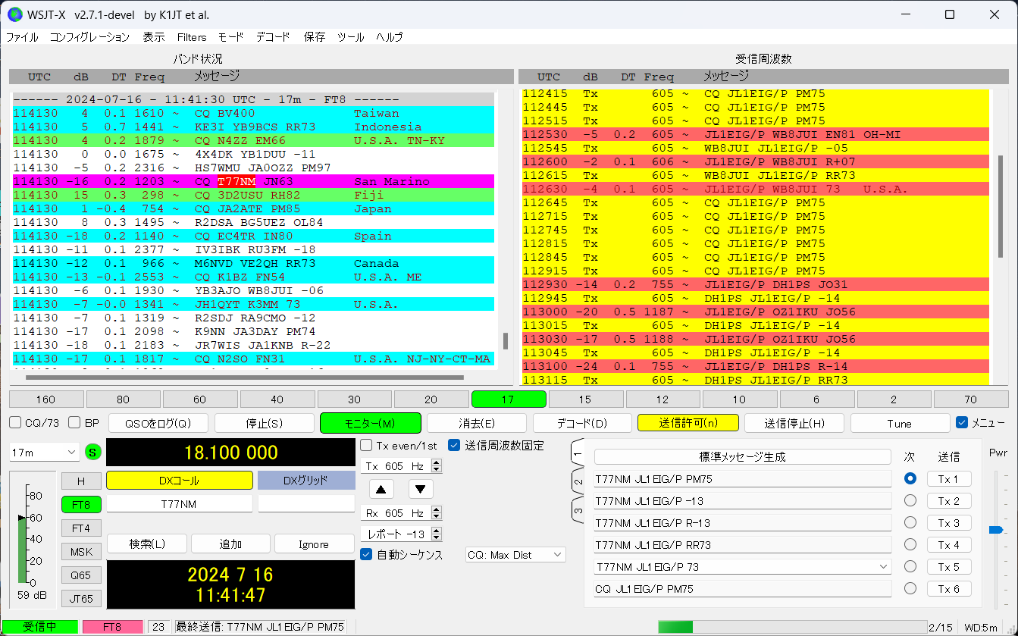This screenshot has height=636, width=1018.
Task: Click the 停止(S) button
Action: [x=265, y=423]
